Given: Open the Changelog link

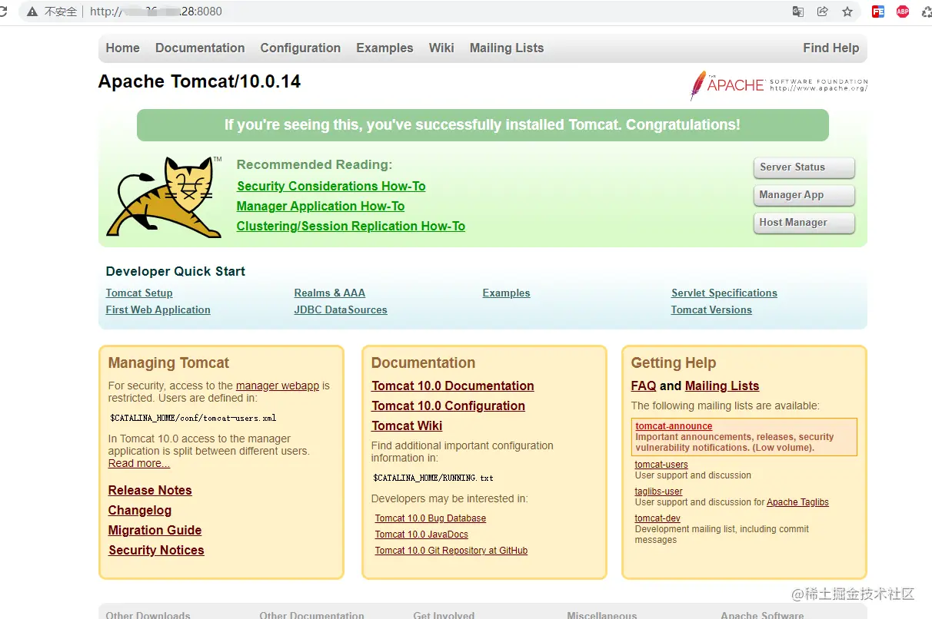Looking at the screenshot, I should (140, 510).
